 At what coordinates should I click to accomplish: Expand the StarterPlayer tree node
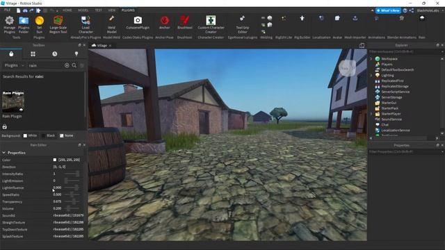pos(371,114)
